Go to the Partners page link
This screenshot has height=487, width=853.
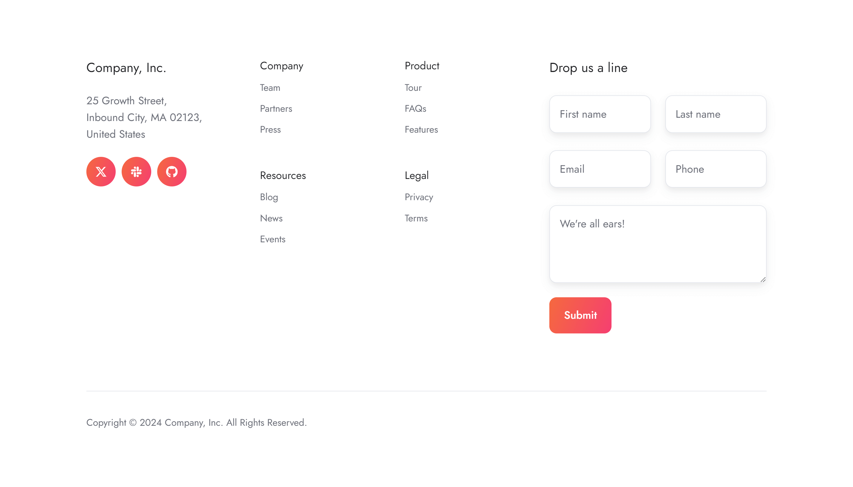tap(276, 109)
